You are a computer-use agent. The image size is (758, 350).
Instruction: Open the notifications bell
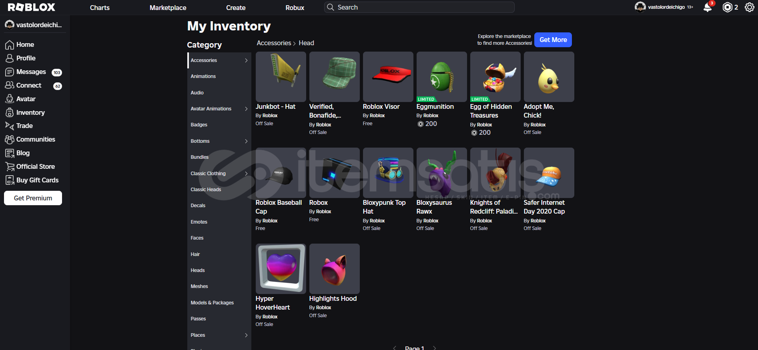[708, 7]
